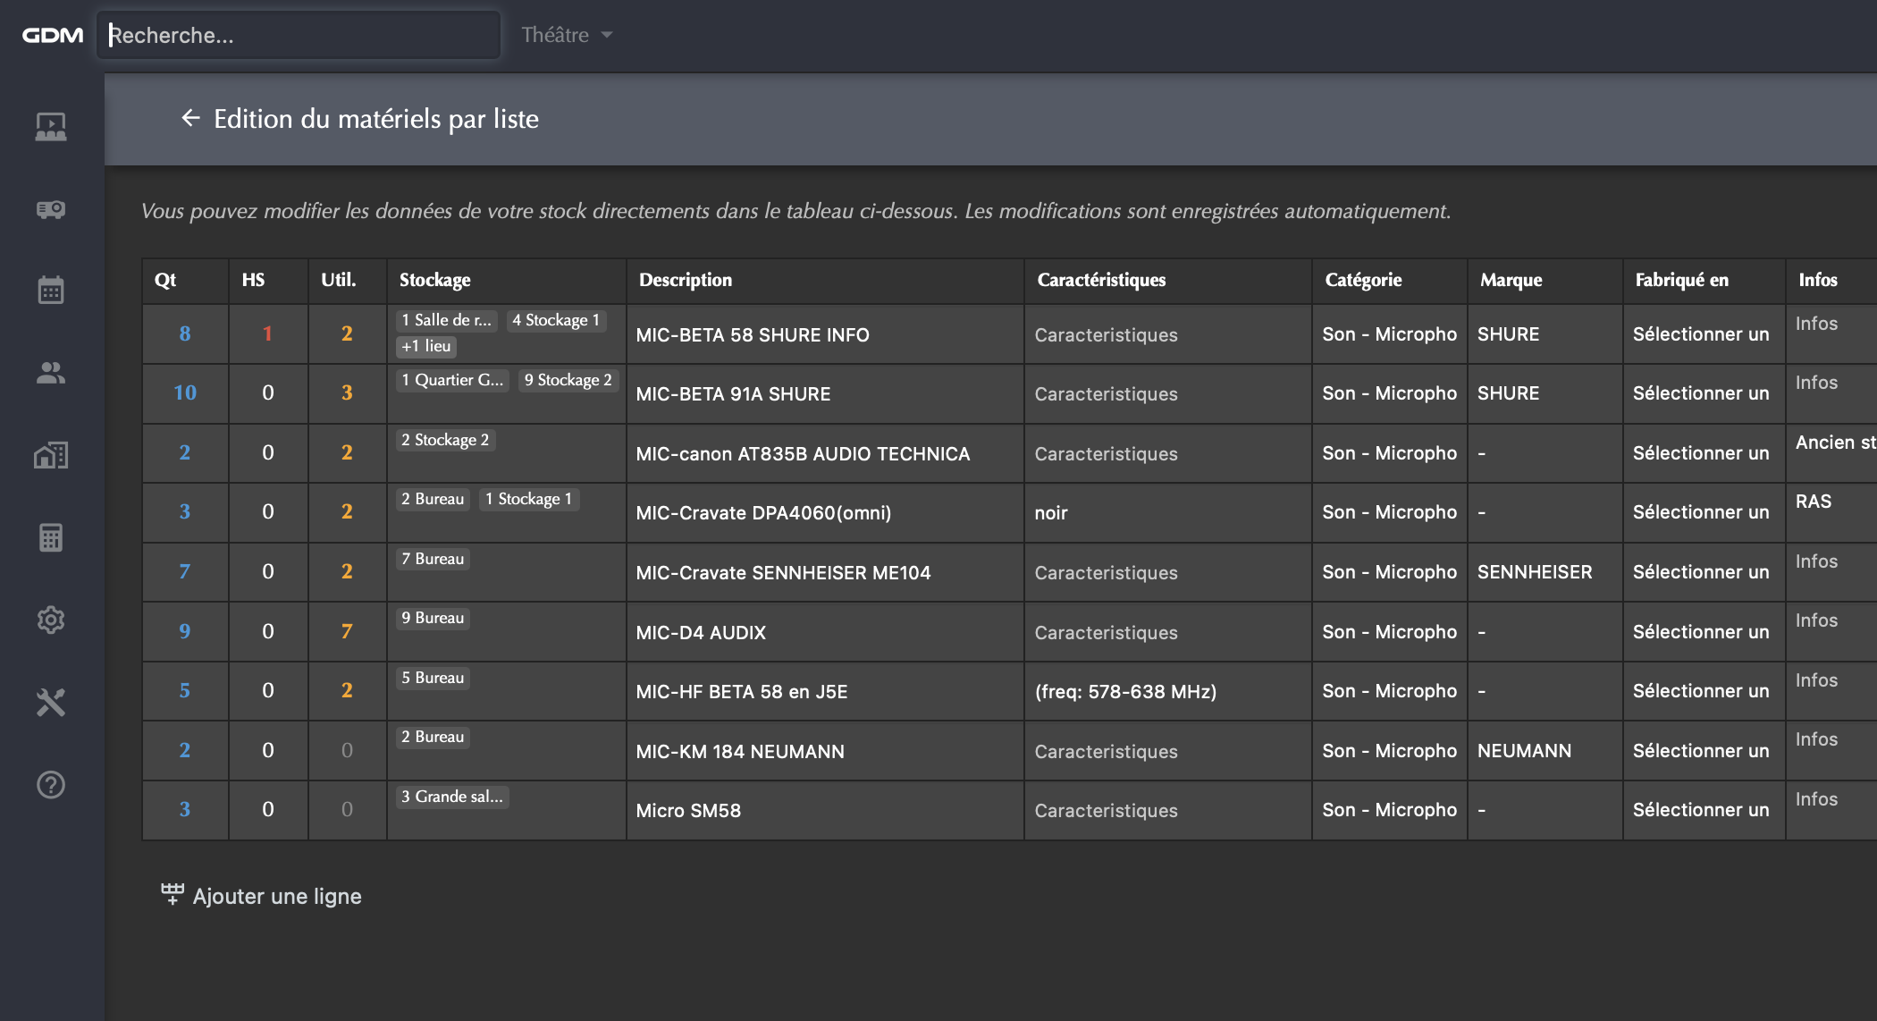Open the help question mark icon
The image size is (1877, 1021).
pos(51,785)
